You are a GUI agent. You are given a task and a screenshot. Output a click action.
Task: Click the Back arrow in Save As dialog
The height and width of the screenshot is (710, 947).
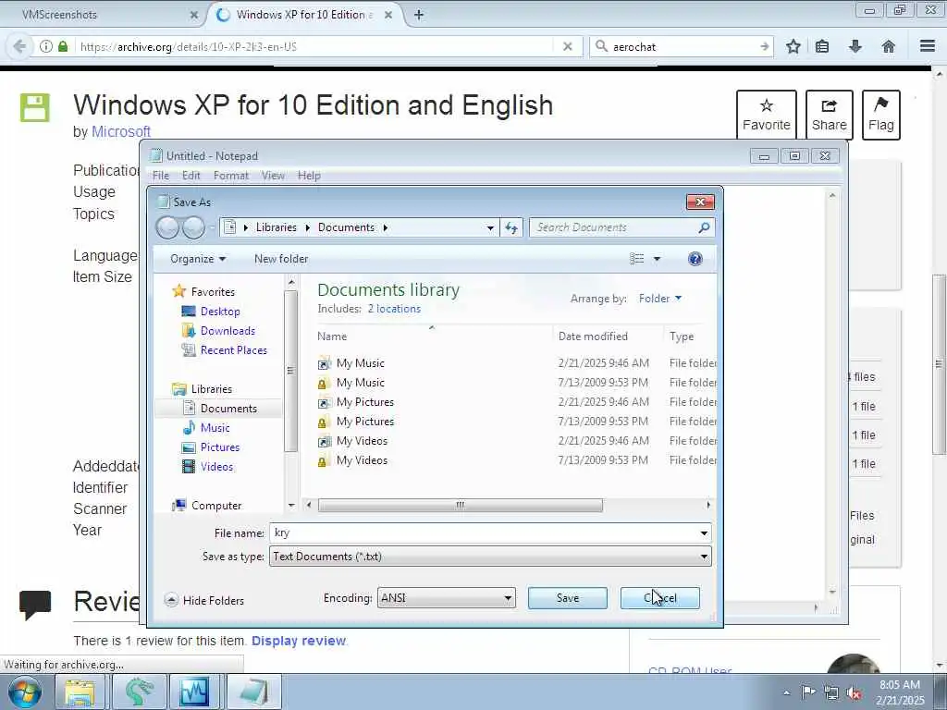coord(168,227)
